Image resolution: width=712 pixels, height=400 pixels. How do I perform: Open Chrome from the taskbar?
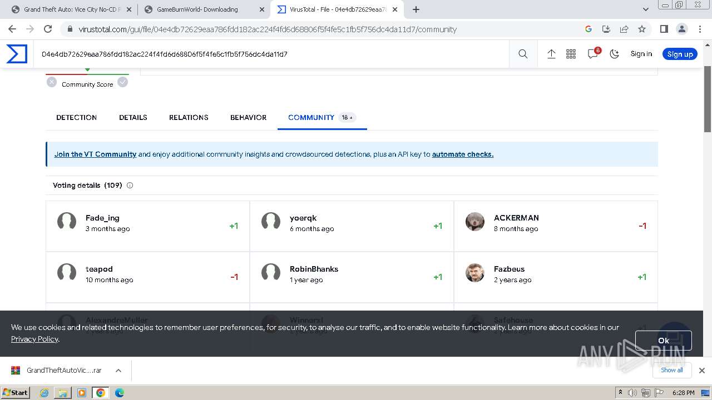pos(100,393)
